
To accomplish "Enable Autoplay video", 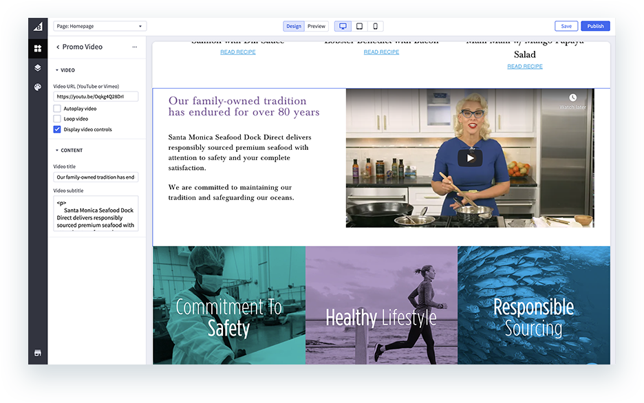I will click(x=56, y=108).
